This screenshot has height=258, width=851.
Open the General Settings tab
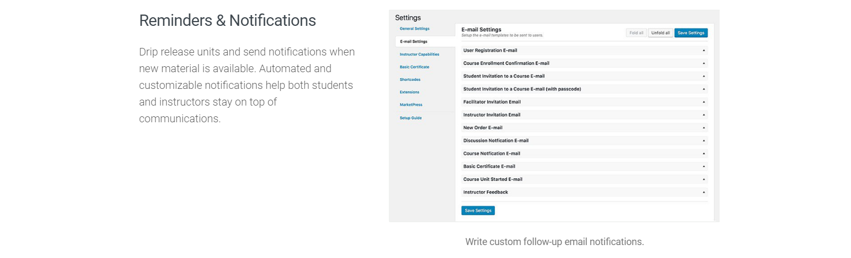(414, 29)
